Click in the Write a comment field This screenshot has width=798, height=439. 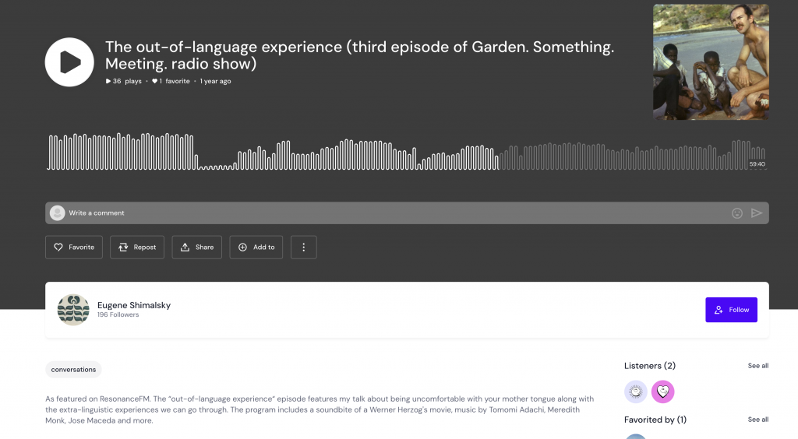tap(397, 213)
